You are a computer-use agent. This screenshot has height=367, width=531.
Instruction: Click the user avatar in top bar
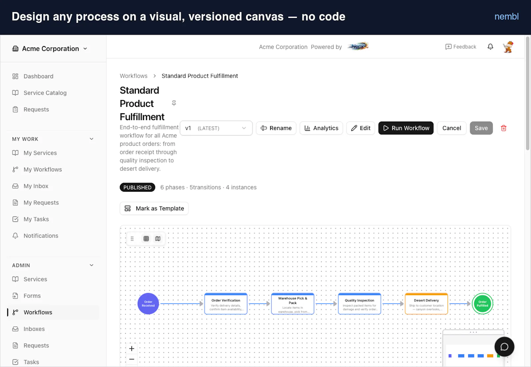[508, 47]
